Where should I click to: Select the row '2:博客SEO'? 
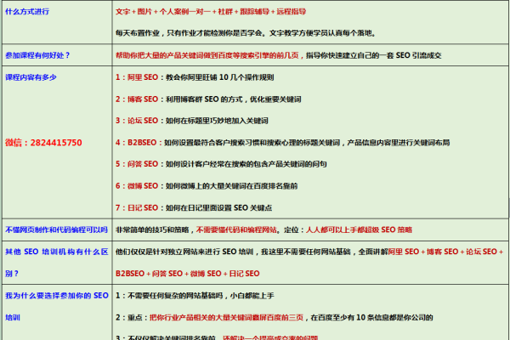pos(208,99)
